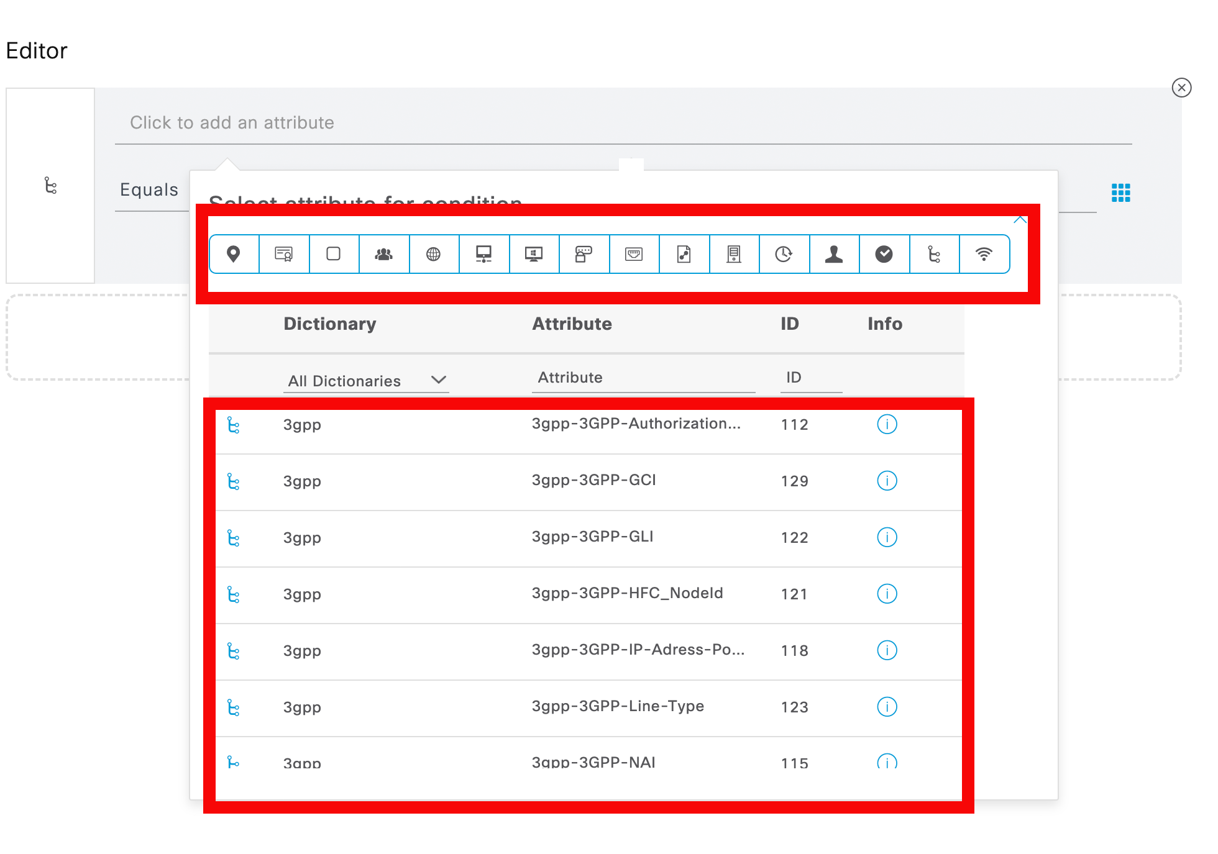1218x854 pixels.
Task: Show info for 3gpp-3GPP-GCI attribute
Action: 887,481
